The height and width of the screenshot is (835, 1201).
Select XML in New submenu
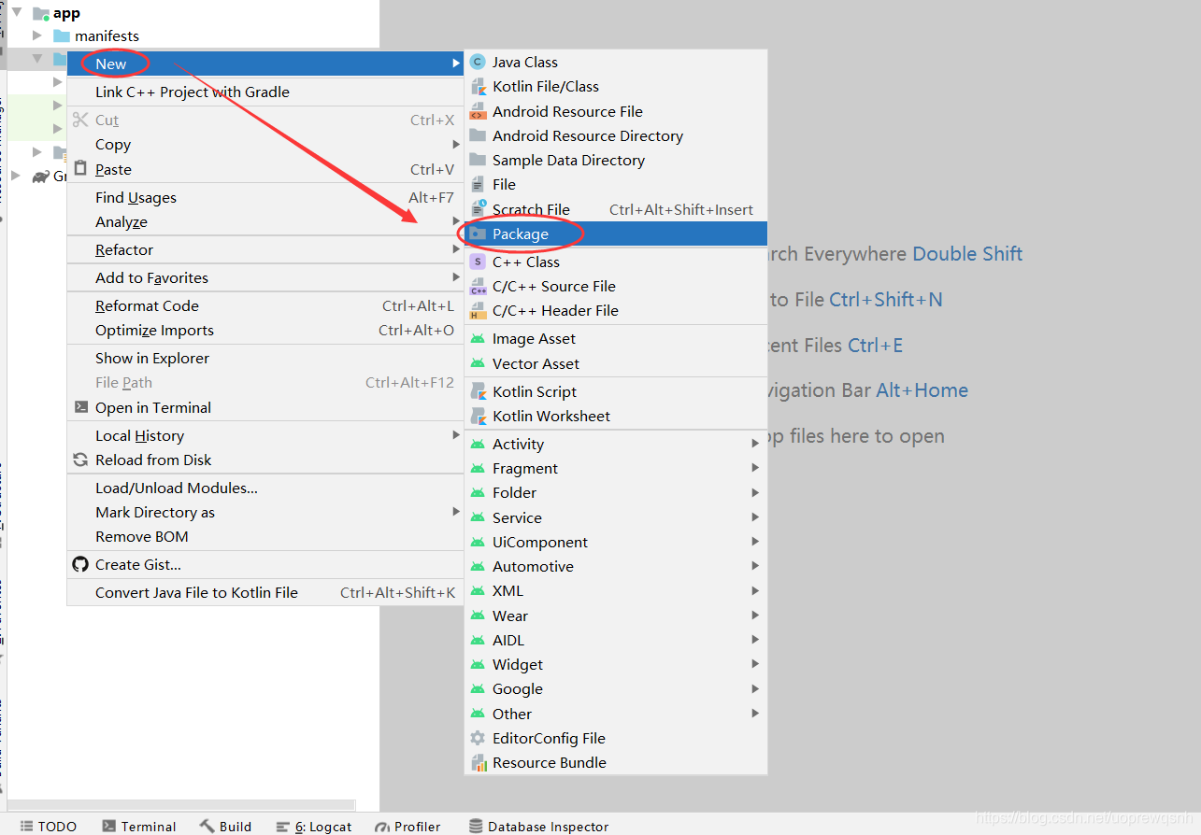click(616, 591)
